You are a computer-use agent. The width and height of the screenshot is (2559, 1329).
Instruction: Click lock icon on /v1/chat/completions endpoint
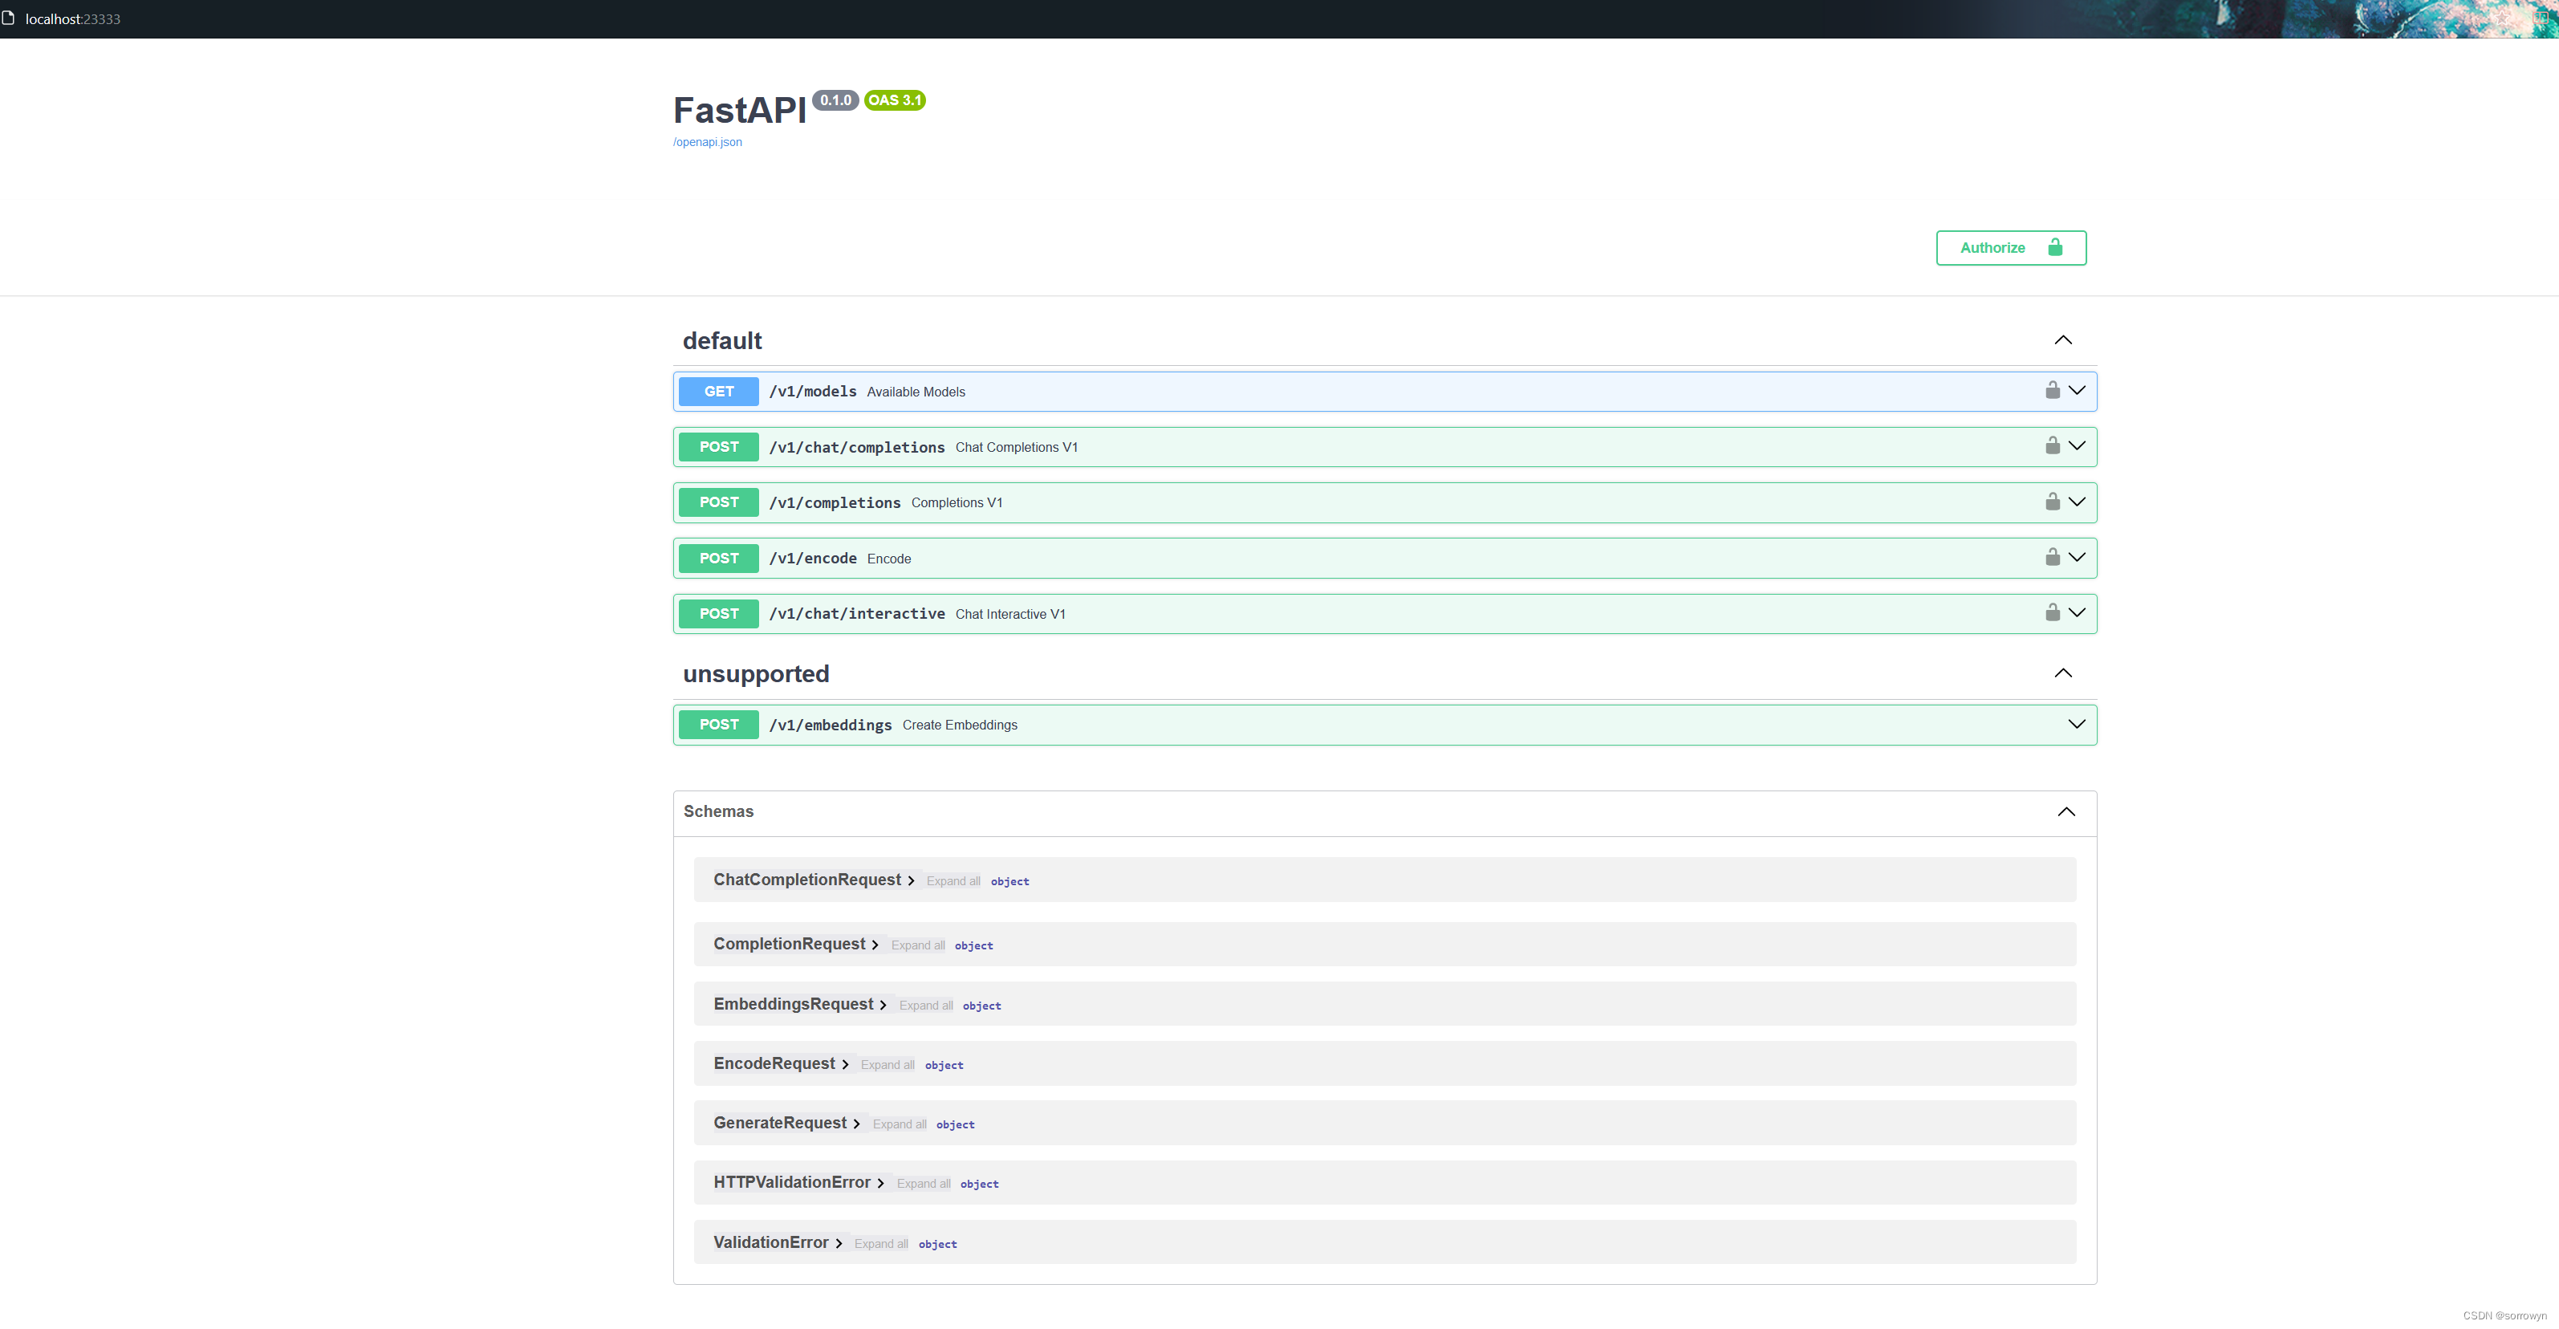point(2051,446)
